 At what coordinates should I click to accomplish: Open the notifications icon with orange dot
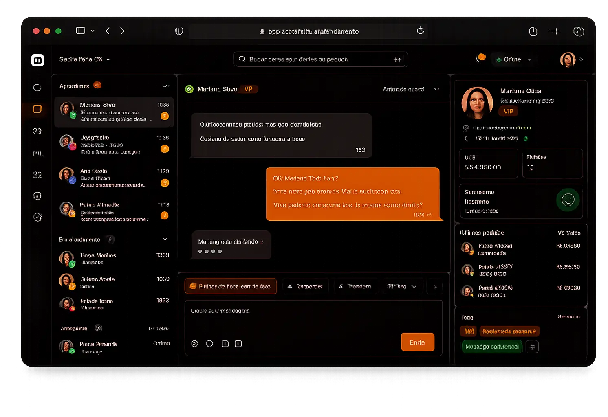480,58
